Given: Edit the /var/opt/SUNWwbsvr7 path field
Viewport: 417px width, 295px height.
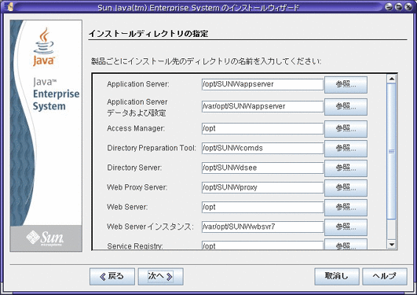Looking at the screenshot, I should (262, 227).
